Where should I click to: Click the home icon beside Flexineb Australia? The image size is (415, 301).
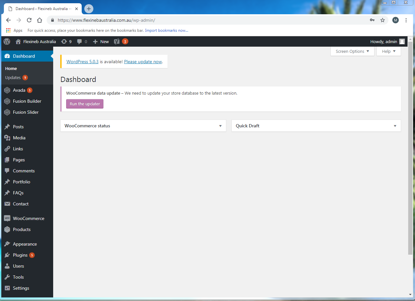pyautogui.click(x=18, y=41)
